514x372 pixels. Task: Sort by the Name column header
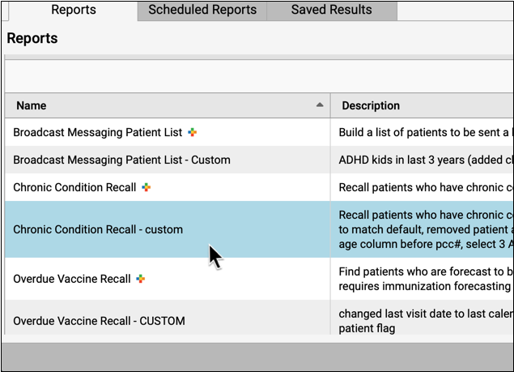point(32,105)
